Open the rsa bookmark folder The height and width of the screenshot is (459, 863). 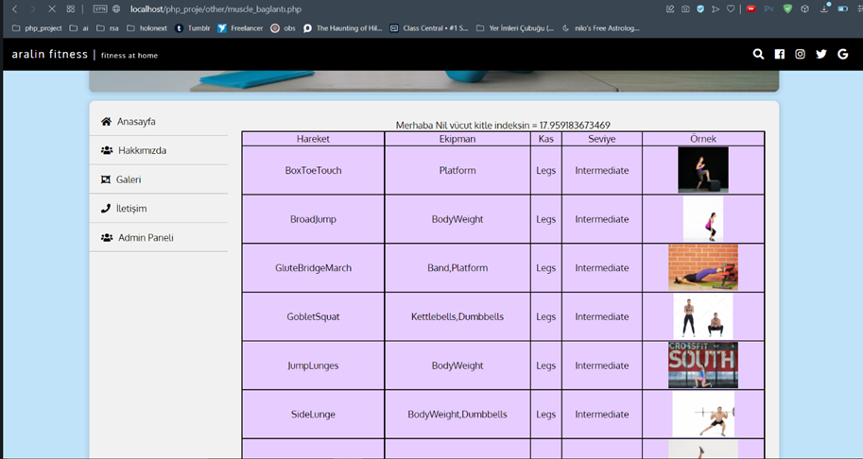108,28
